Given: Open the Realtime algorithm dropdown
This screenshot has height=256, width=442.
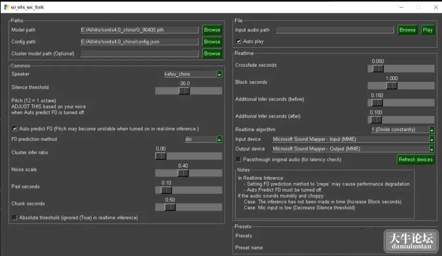Looking at the screenshot, I should (x=402, y=129).
